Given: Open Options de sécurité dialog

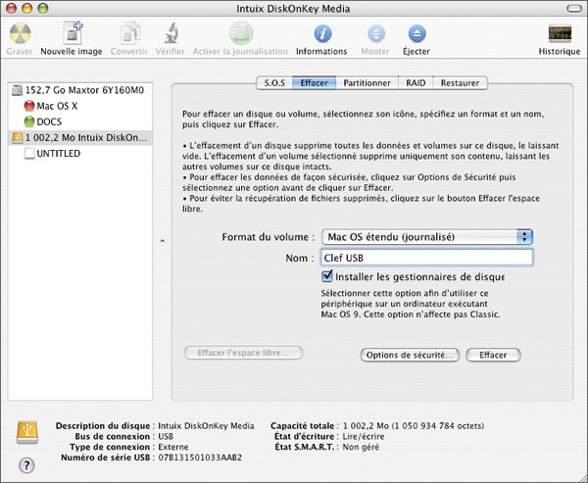Looking at the screenshot, I should coord(410,355).
